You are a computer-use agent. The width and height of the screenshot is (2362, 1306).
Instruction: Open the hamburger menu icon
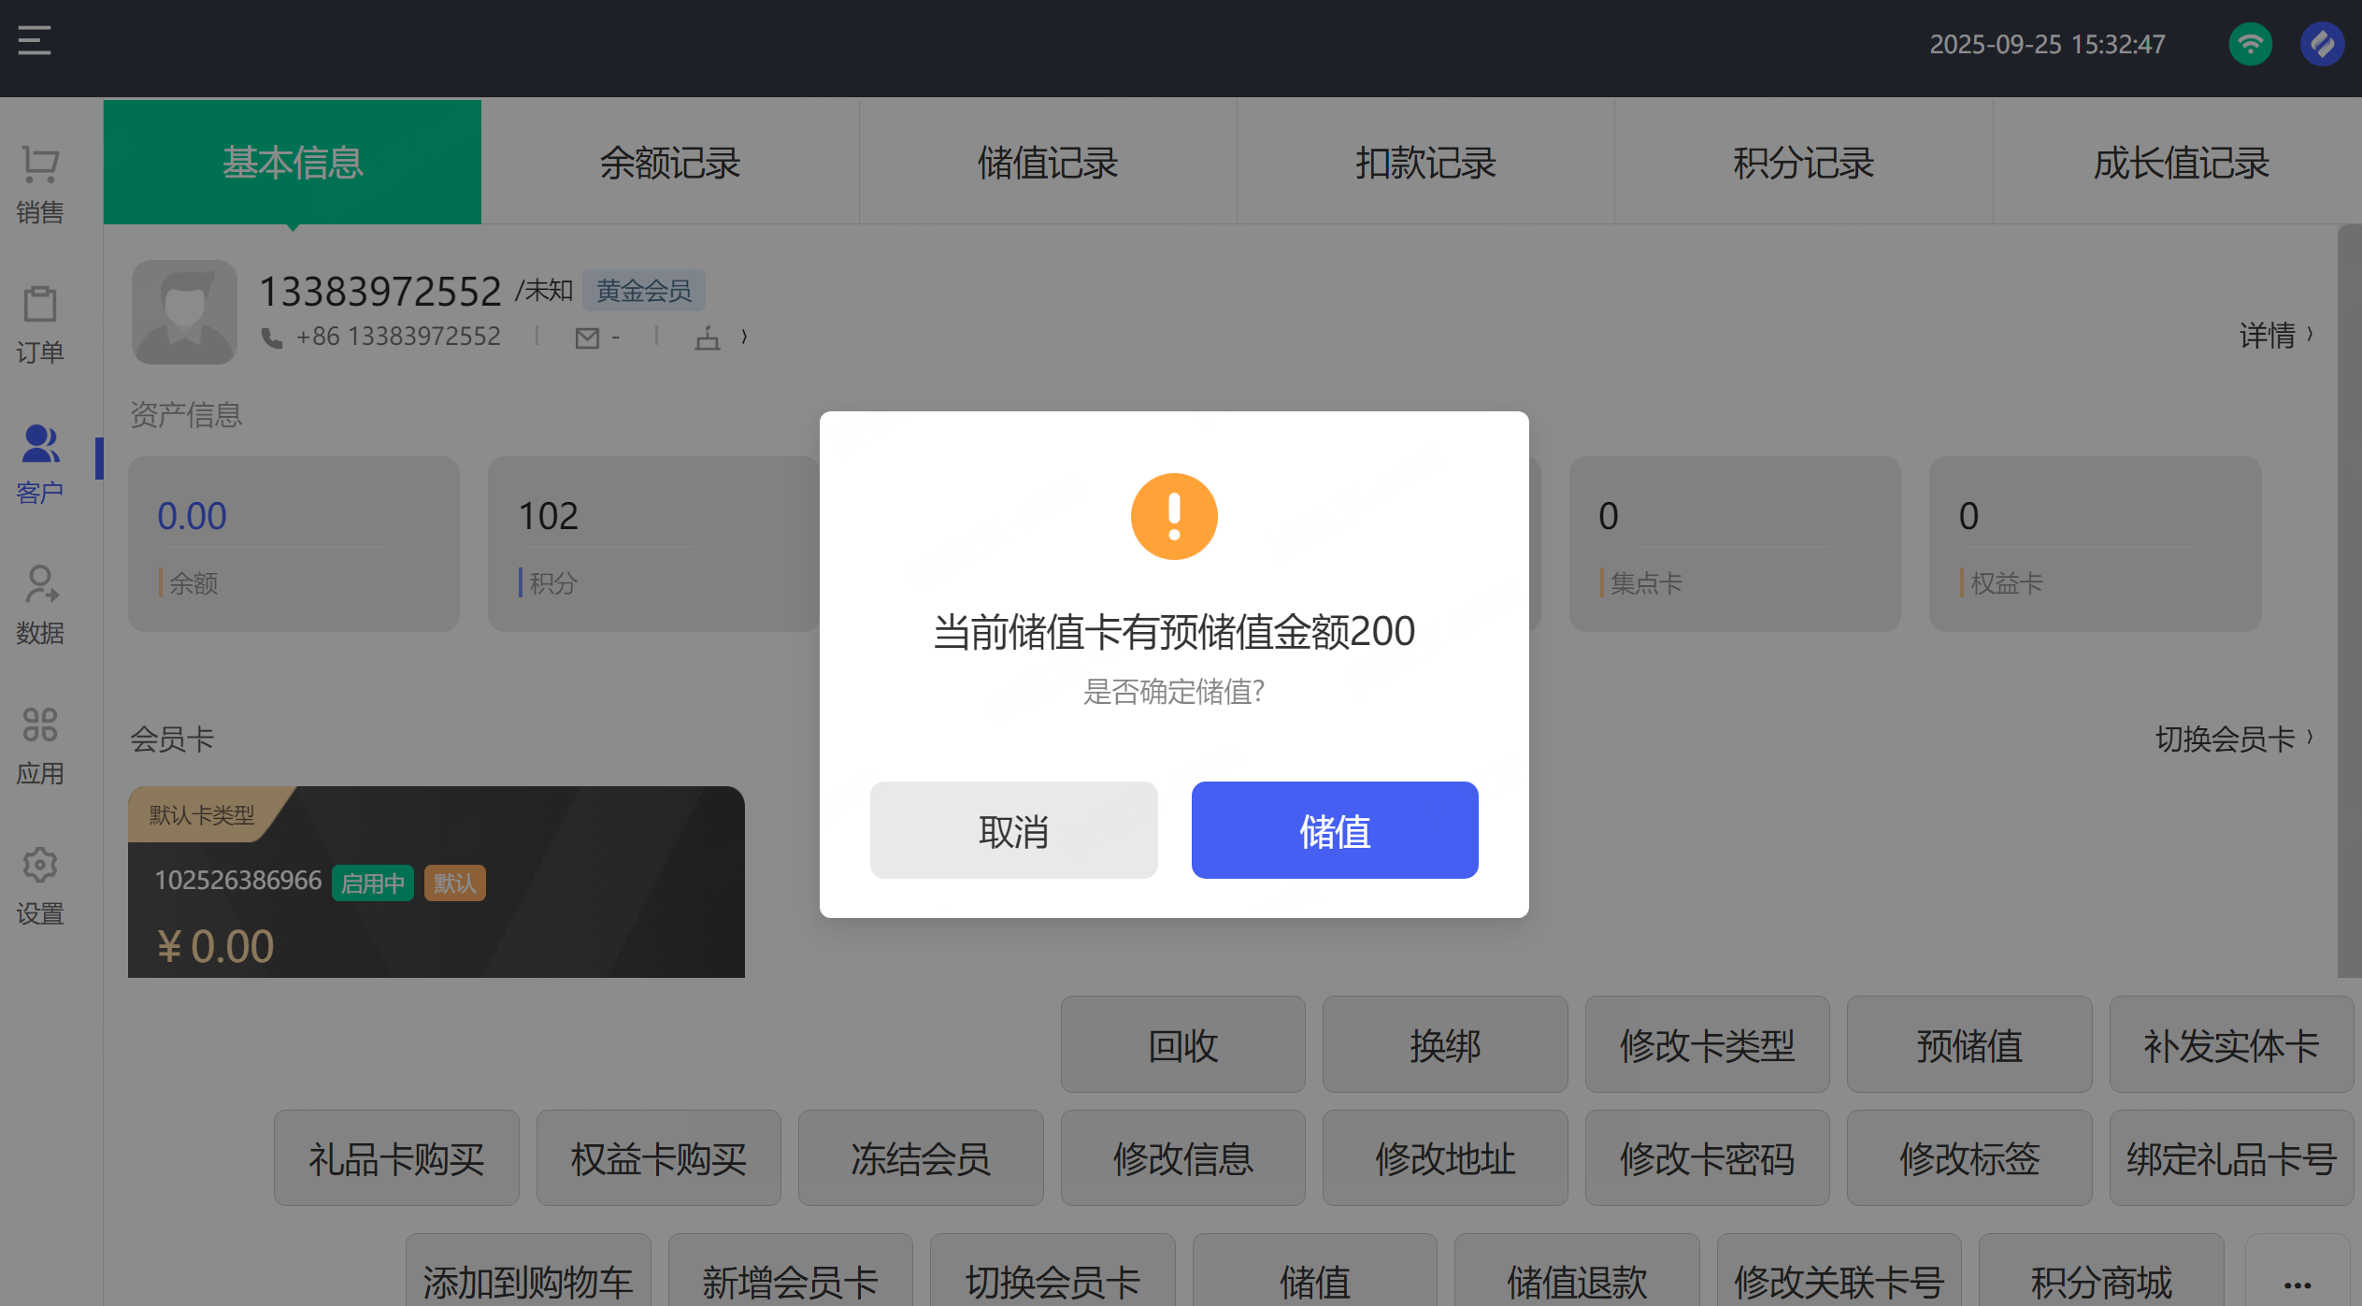[x=35, y=40]
